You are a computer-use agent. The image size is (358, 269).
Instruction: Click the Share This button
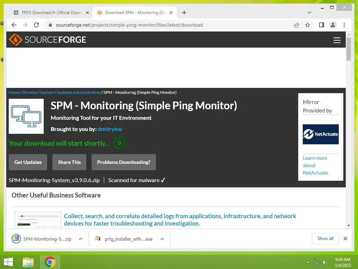pyautogui.click(x=70, y=162)
